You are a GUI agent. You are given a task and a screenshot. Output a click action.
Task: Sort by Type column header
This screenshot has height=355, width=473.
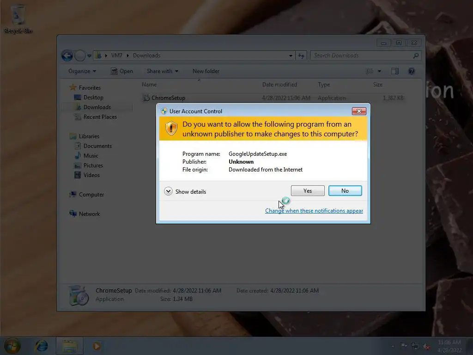pos(324,85)
